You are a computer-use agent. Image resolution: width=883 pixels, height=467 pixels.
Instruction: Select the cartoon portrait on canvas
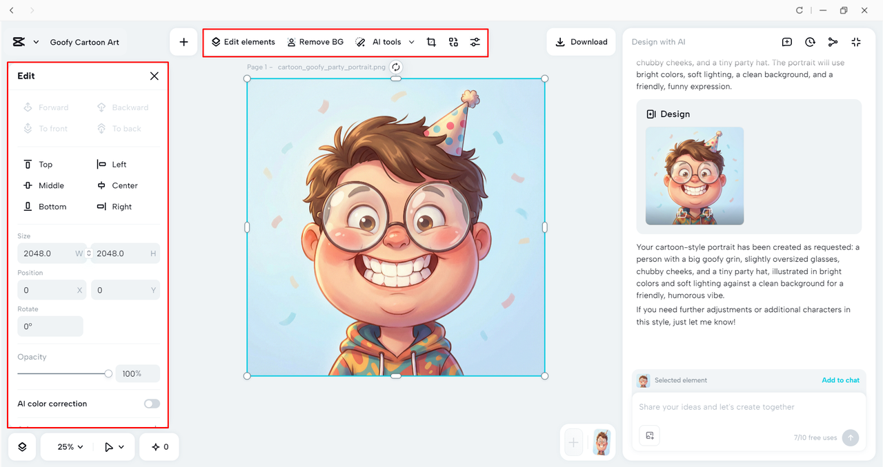click(396, 227)
